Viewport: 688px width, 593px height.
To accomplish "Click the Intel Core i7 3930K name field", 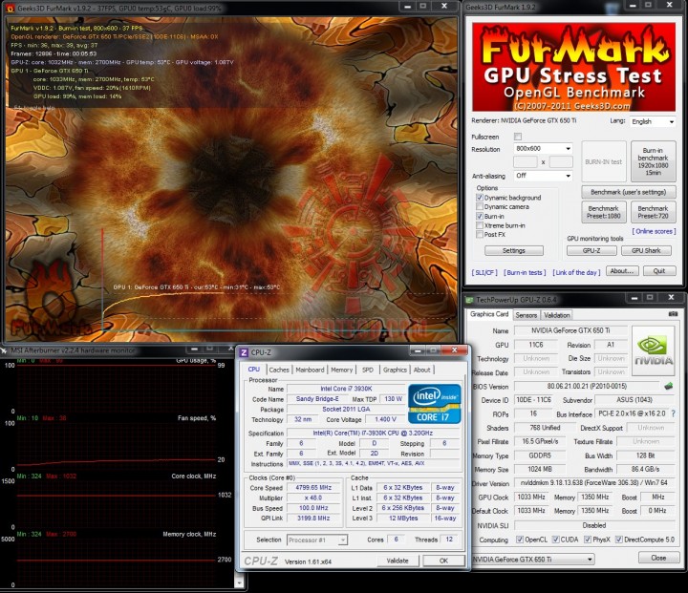I will (x=346, y=389).
